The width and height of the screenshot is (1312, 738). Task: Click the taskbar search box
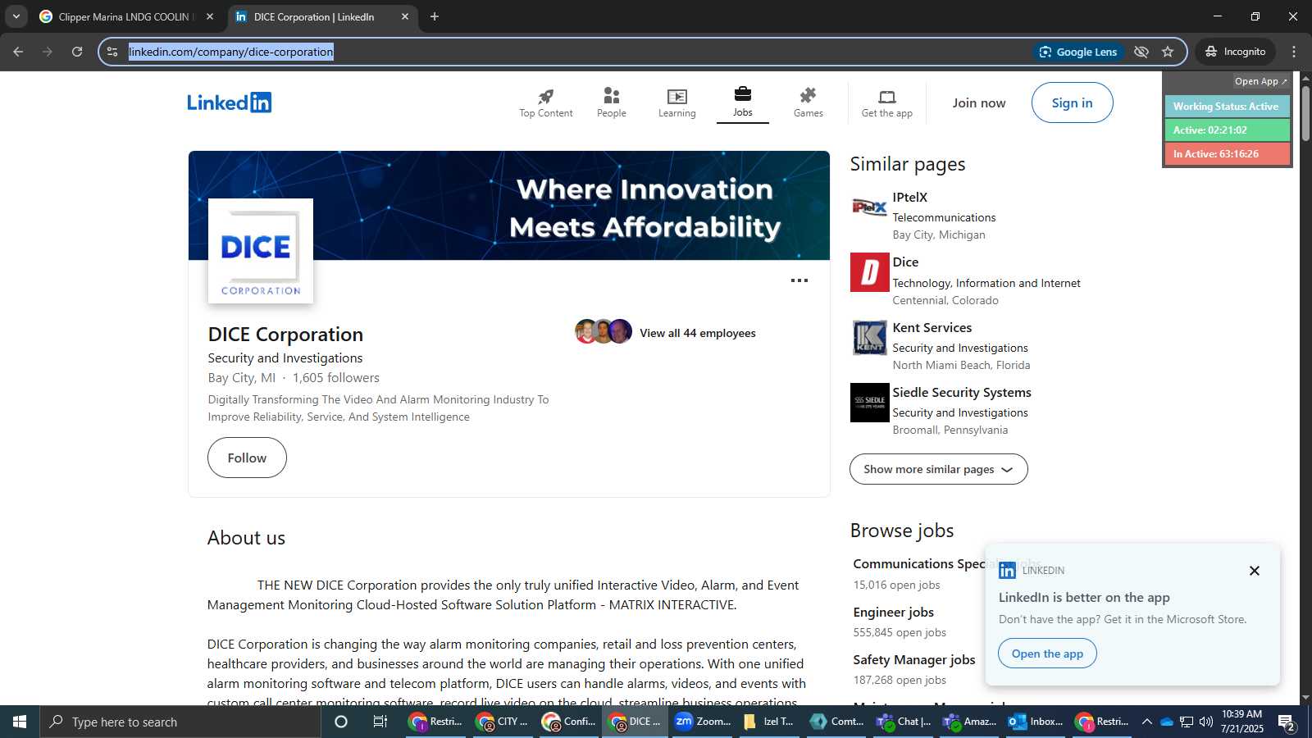click(x=180, y=722)
